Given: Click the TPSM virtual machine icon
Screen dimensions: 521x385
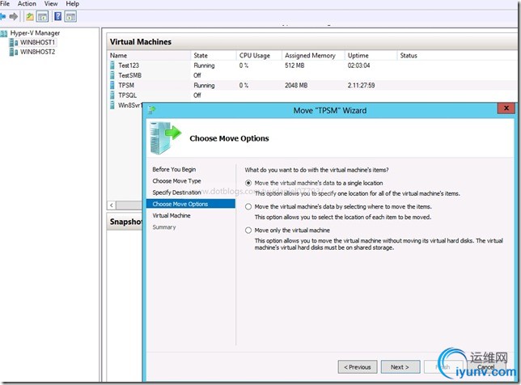Looking at the screenshot, I should click(x=112, y=85).
